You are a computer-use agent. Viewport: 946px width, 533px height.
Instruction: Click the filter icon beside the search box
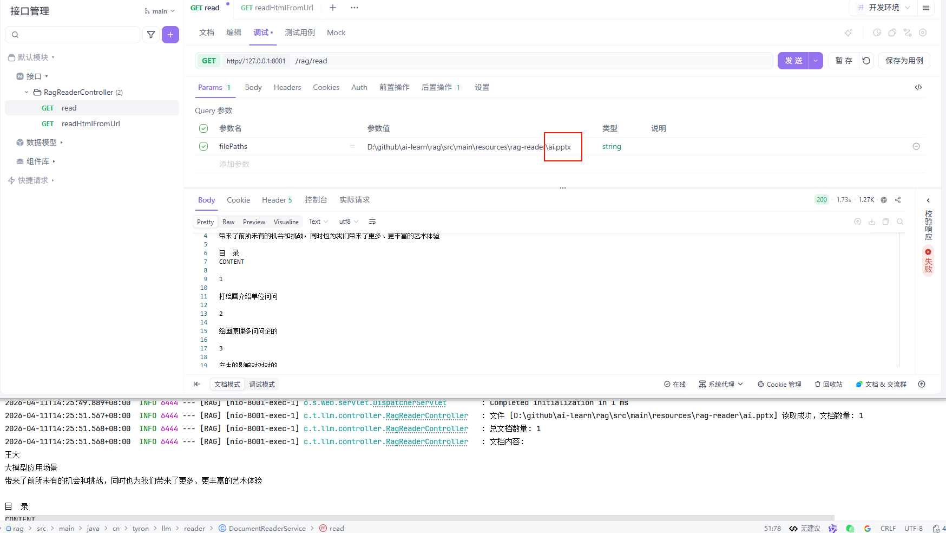coord(151,35)
